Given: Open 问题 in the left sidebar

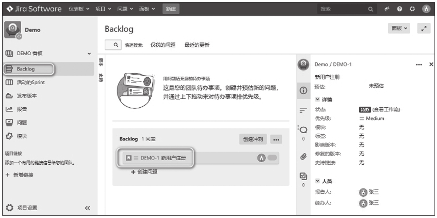Looking at the screenshot, I should click(16, 123).
